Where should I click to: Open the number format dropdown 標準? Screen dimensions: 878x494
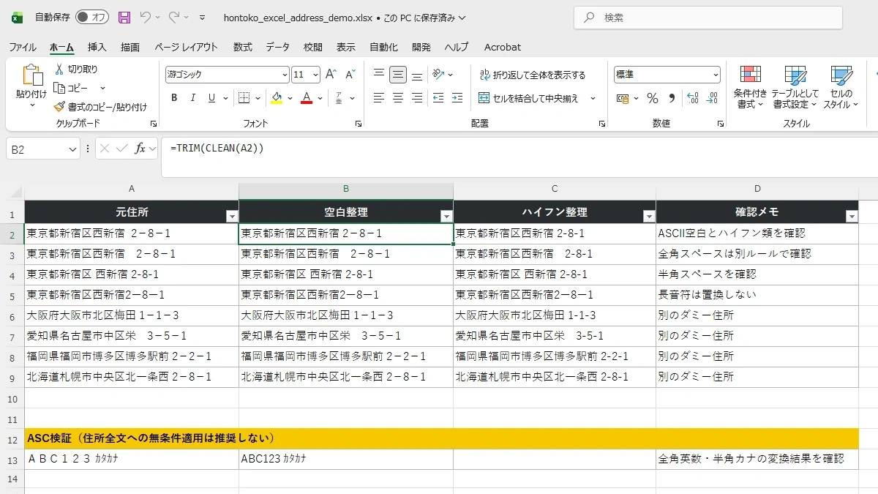pyautogui.click(x=715, y=74)
